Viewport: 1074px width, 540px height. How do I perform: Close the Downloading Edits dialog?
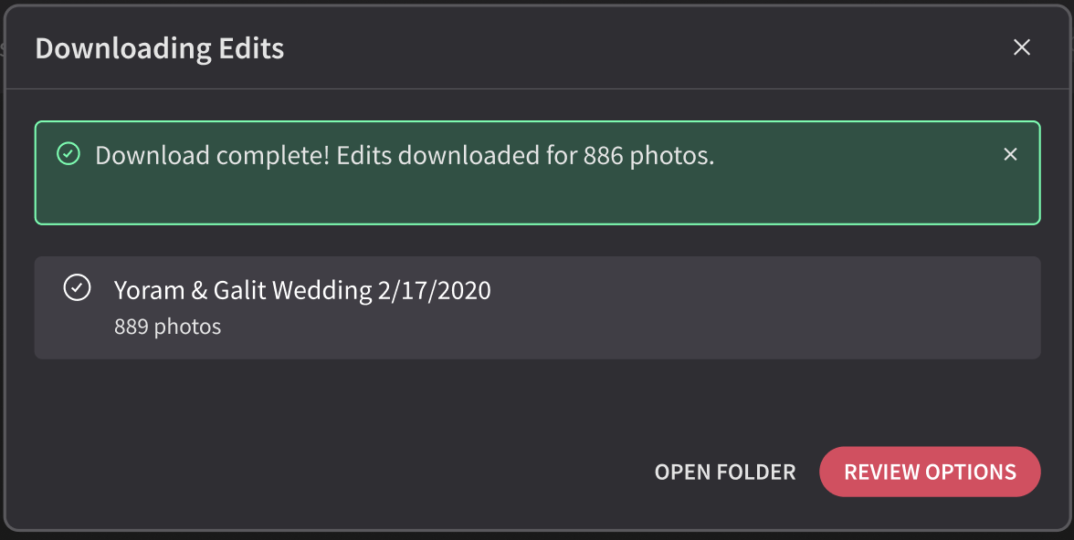tap(1021, 47)
